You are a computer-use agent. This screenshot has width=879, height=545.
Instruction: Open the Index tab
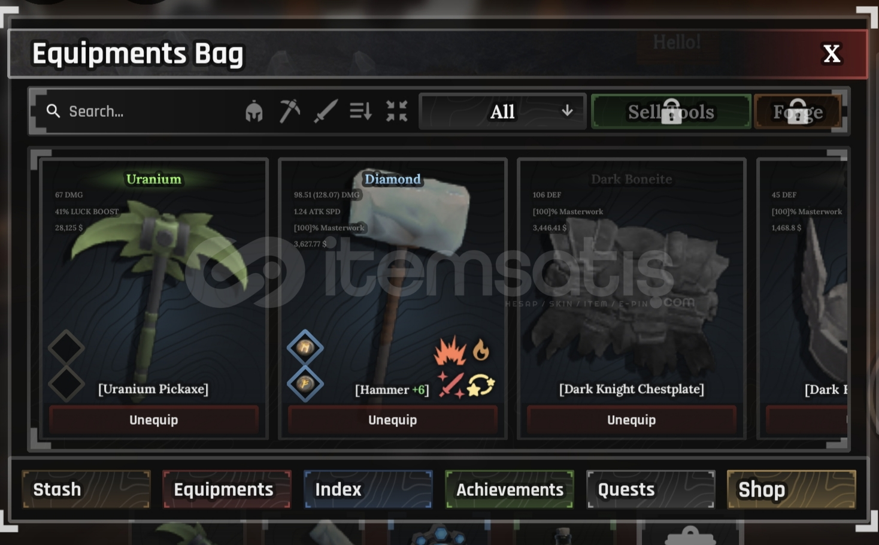(x=368, y=489)
